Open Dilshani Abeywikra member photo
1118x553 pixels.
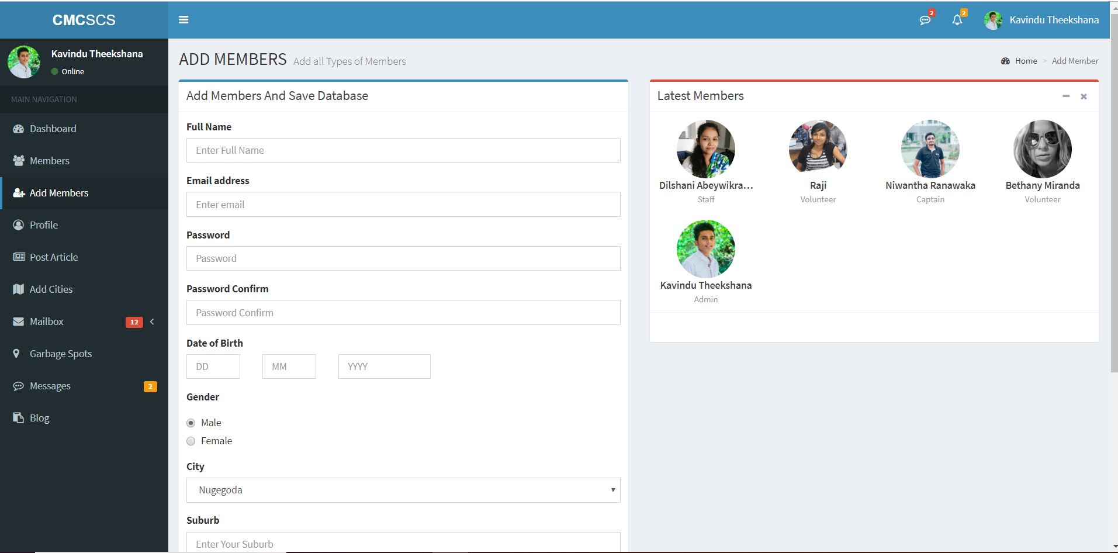pos(706,149)
